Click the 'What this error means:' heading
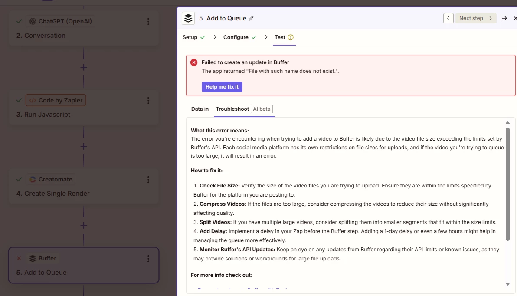 [220, 131]
